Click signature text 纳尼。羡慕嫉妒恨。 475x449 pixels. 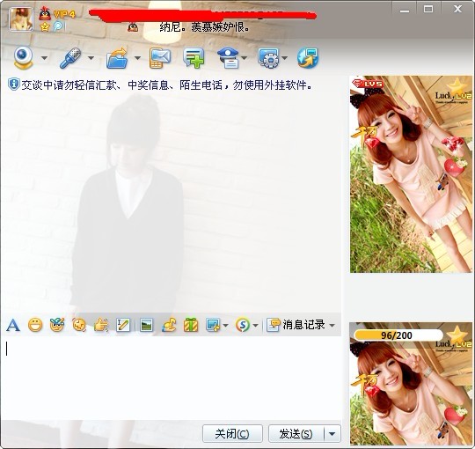click(205, 27)
